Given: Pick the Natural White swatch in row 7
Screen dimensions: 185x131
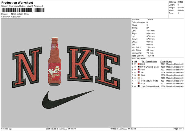Looking at the screenshot, I should [139, 81].
